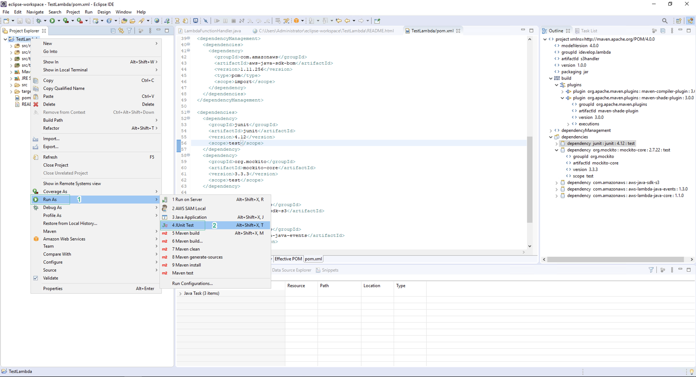This screenshot has height=377, width=696.
Task: Click the green Run toolbar button
Action: point(52,21)
